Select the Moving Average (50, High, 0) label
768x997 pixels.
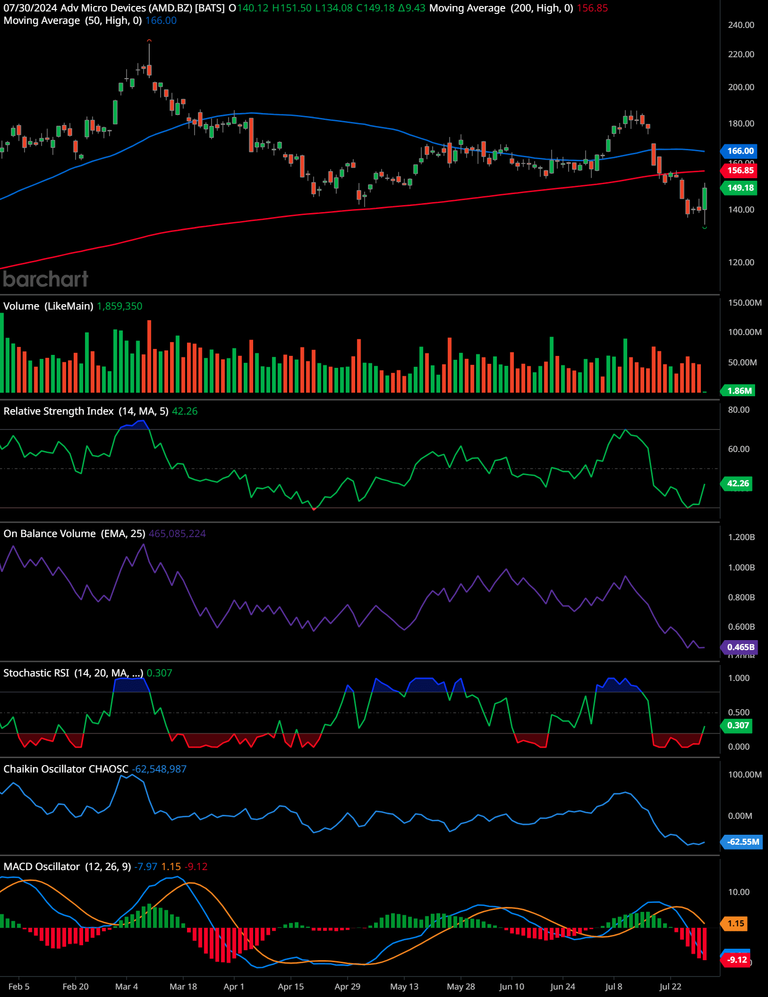73,20
